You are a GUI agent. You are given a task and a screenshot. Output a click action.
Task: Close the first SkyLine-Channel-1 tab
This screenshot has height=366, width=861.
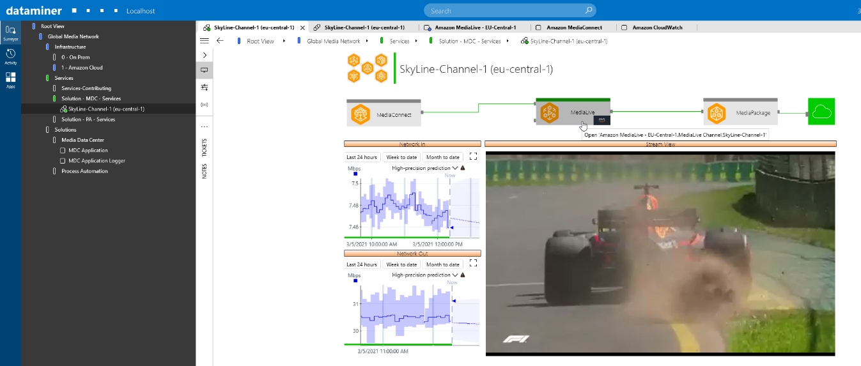tap(302, 27)
